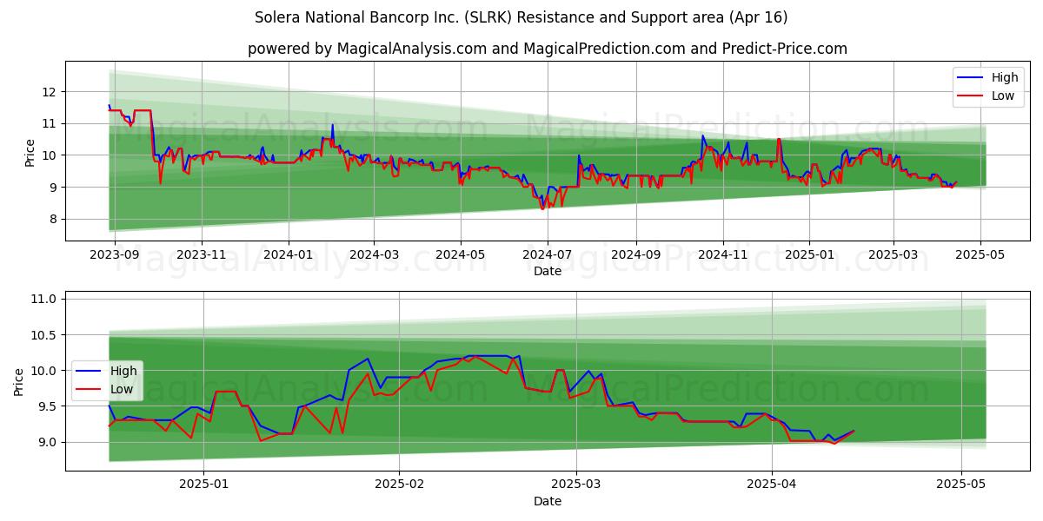Click the top chart 'Price' axis label

pyautogui.click(x=30, y=152)
